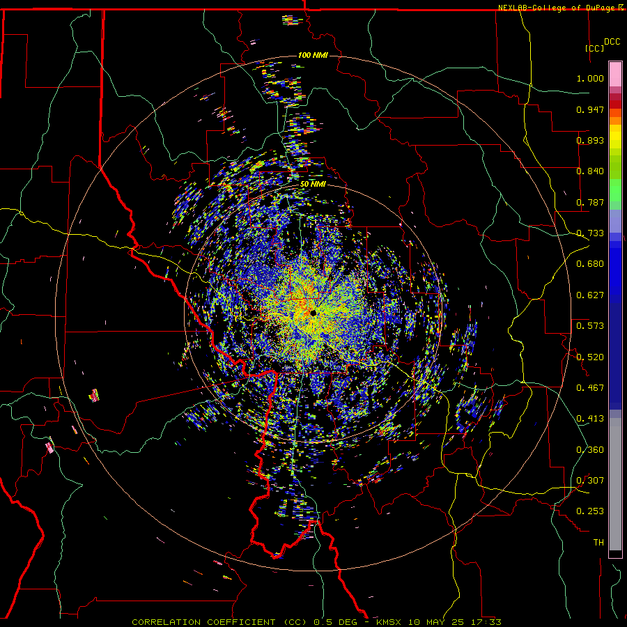Image resolution: width=627 pixels, height=627 pixels.
Task: Click the 0.573 legend value
Action: coord(590,326)
